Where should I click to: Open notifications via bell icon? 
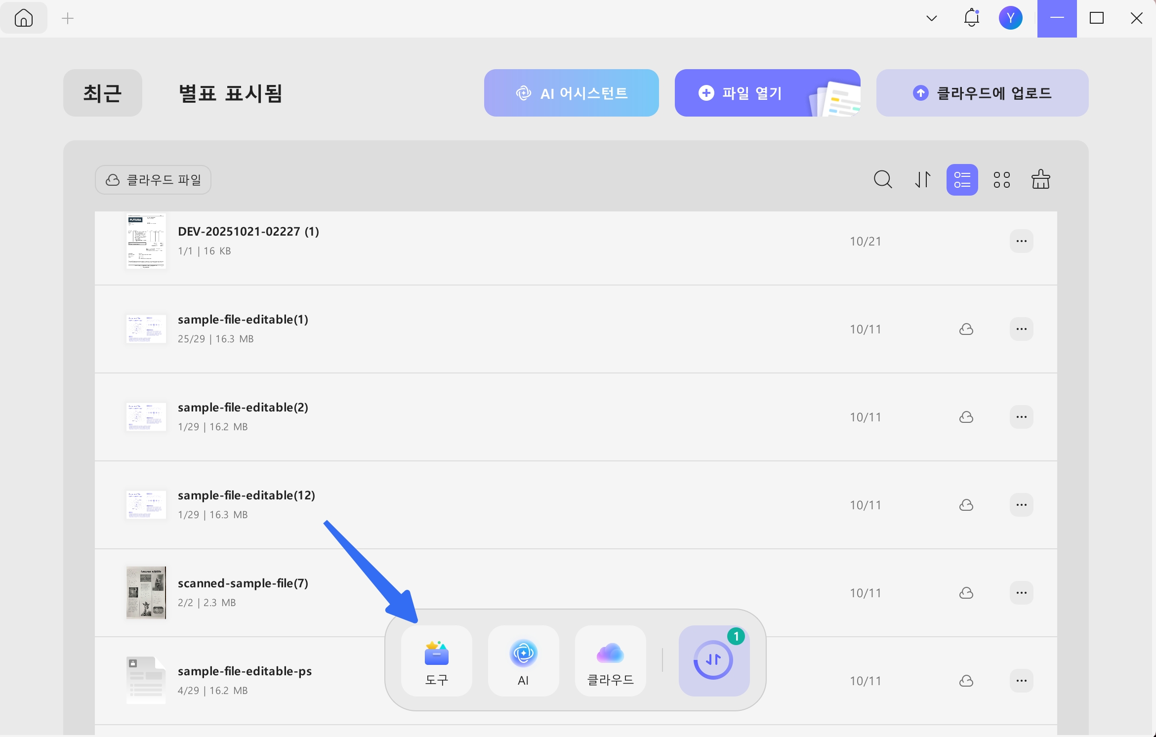point(972,18)
